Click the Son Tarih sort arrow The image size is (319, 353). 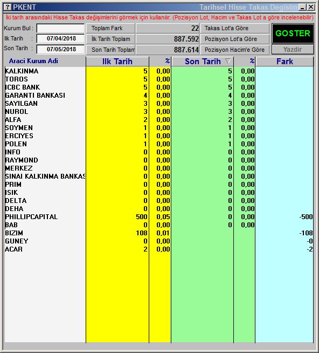coord(228,61)
